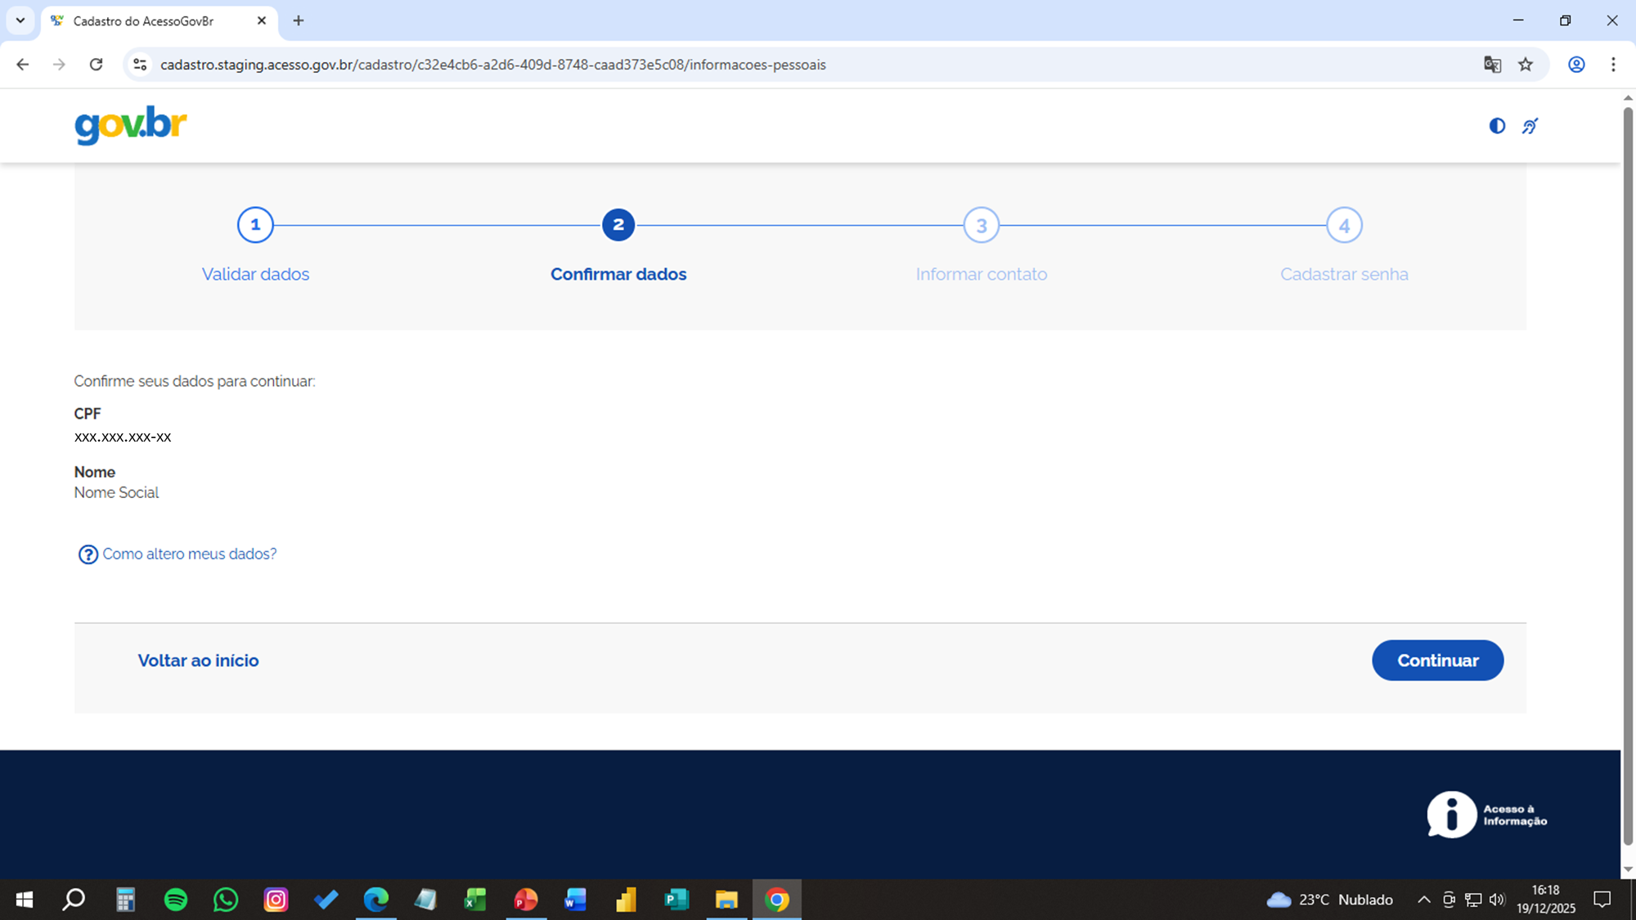
Task: Click the question mark help icon
Action: pos(88,554)
